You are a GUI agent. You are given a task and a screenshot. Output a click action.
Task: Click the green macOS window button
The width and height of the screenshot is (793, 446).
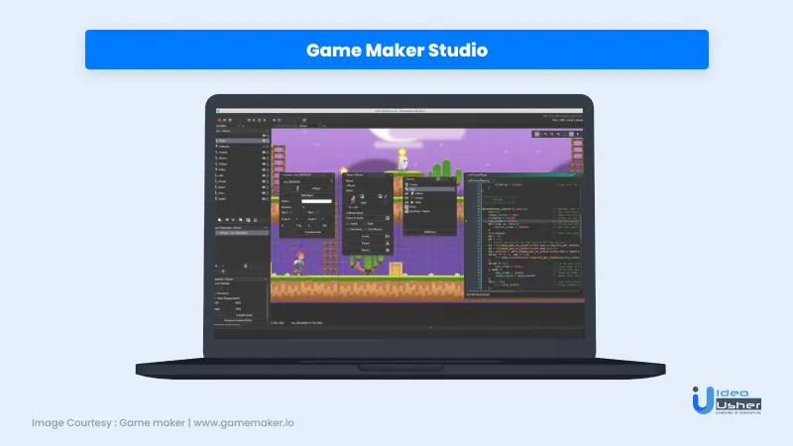218,111
